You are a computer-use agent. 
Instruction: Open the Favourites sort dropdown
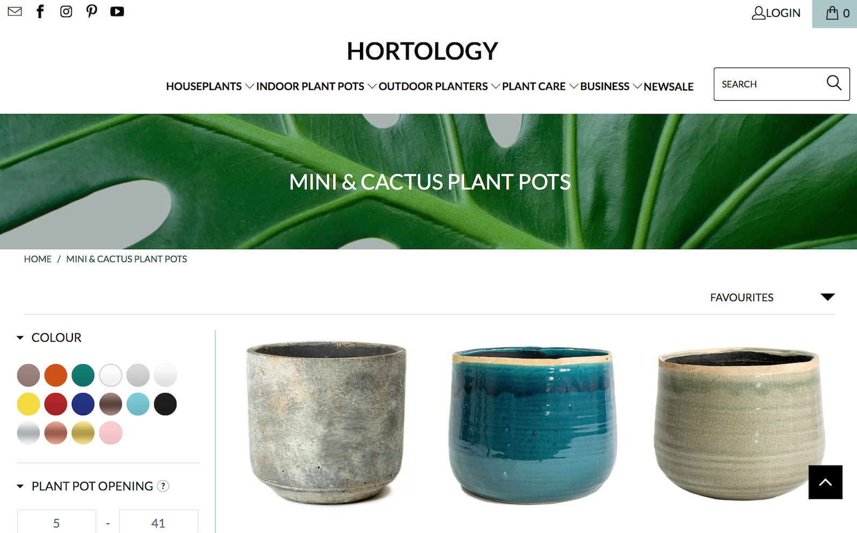[x=772, y=297]
